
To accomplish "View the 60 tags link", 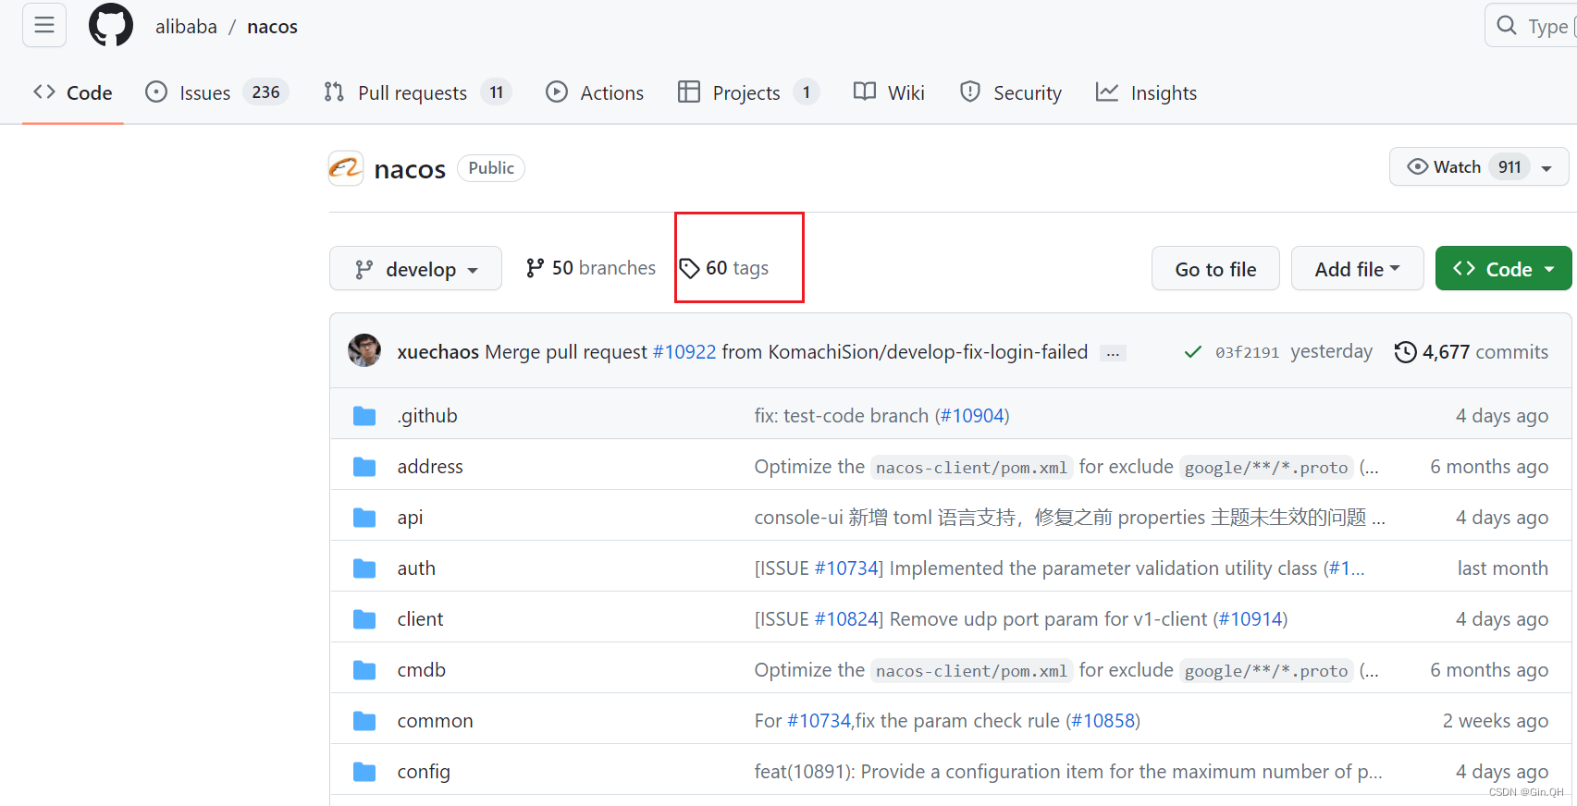I will [724, 268].
